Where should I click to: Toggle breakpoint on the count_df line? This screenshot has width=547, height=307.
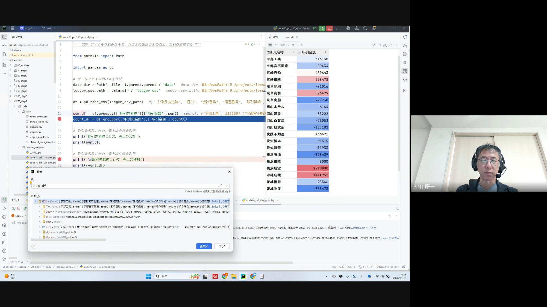click(x=60, y=119)
